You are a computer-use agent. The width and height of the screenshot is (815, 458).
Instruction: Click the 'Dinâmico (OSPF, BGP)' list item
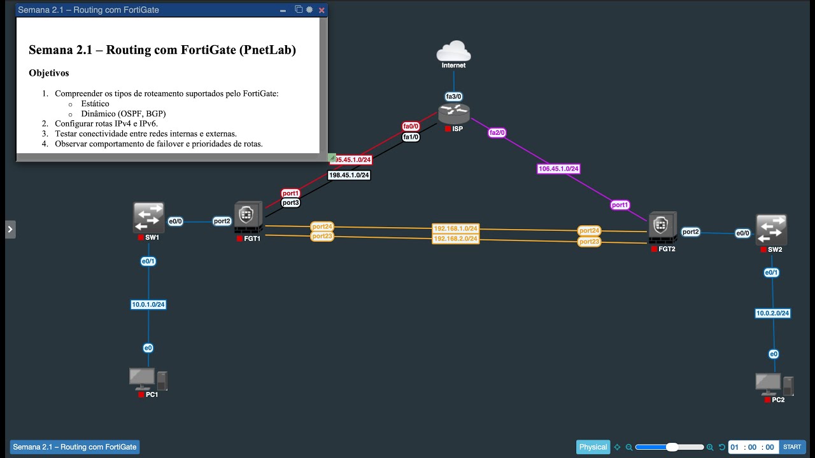click(124, 114)
